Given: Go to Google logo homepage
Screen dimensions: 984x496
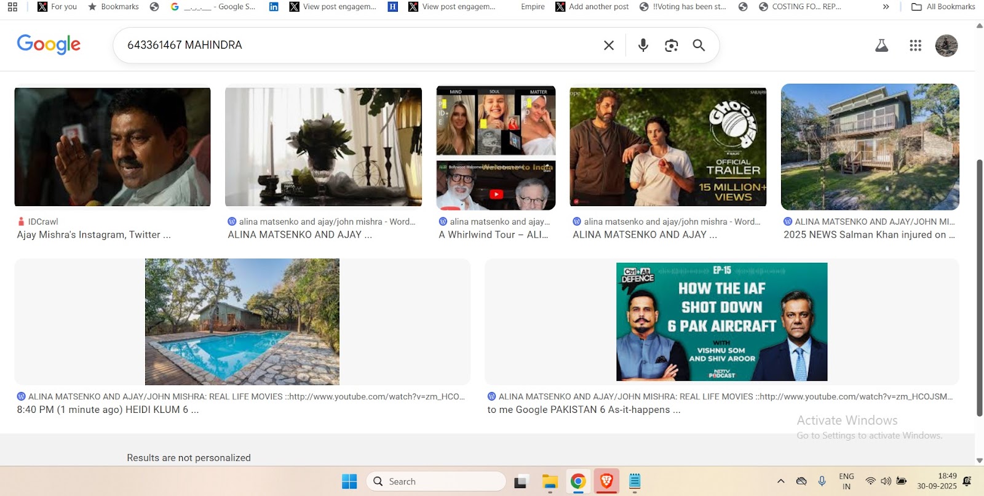Looking at the screenshot, I should click(49, 44).
